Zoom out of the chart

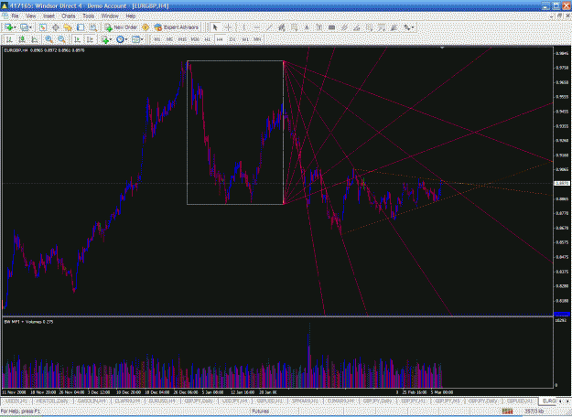click(x=61, y=39)
